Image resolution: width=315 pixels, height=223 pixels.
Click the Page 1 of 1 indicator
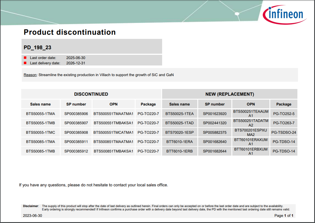[x=284, y=215]
